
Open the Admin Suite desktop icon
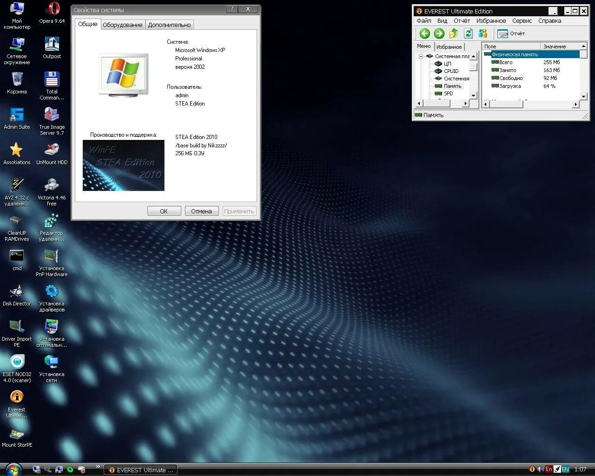point(17,119)
